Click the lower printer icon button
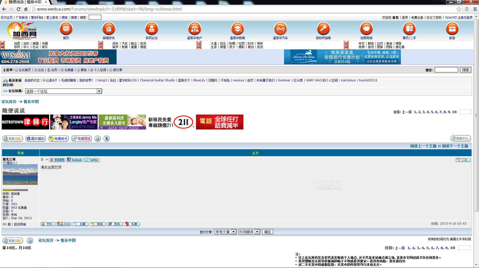Screen dimensions: 479x268 tap(30, 241)
